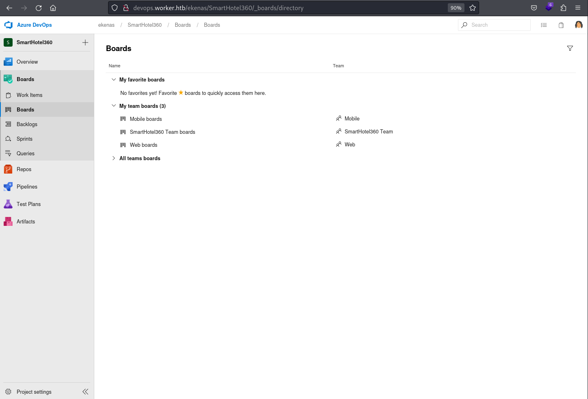This screenshot has height=399, width=588.
Task: Collapse the sidebar with double chevron
Action: tap(85, 392)
